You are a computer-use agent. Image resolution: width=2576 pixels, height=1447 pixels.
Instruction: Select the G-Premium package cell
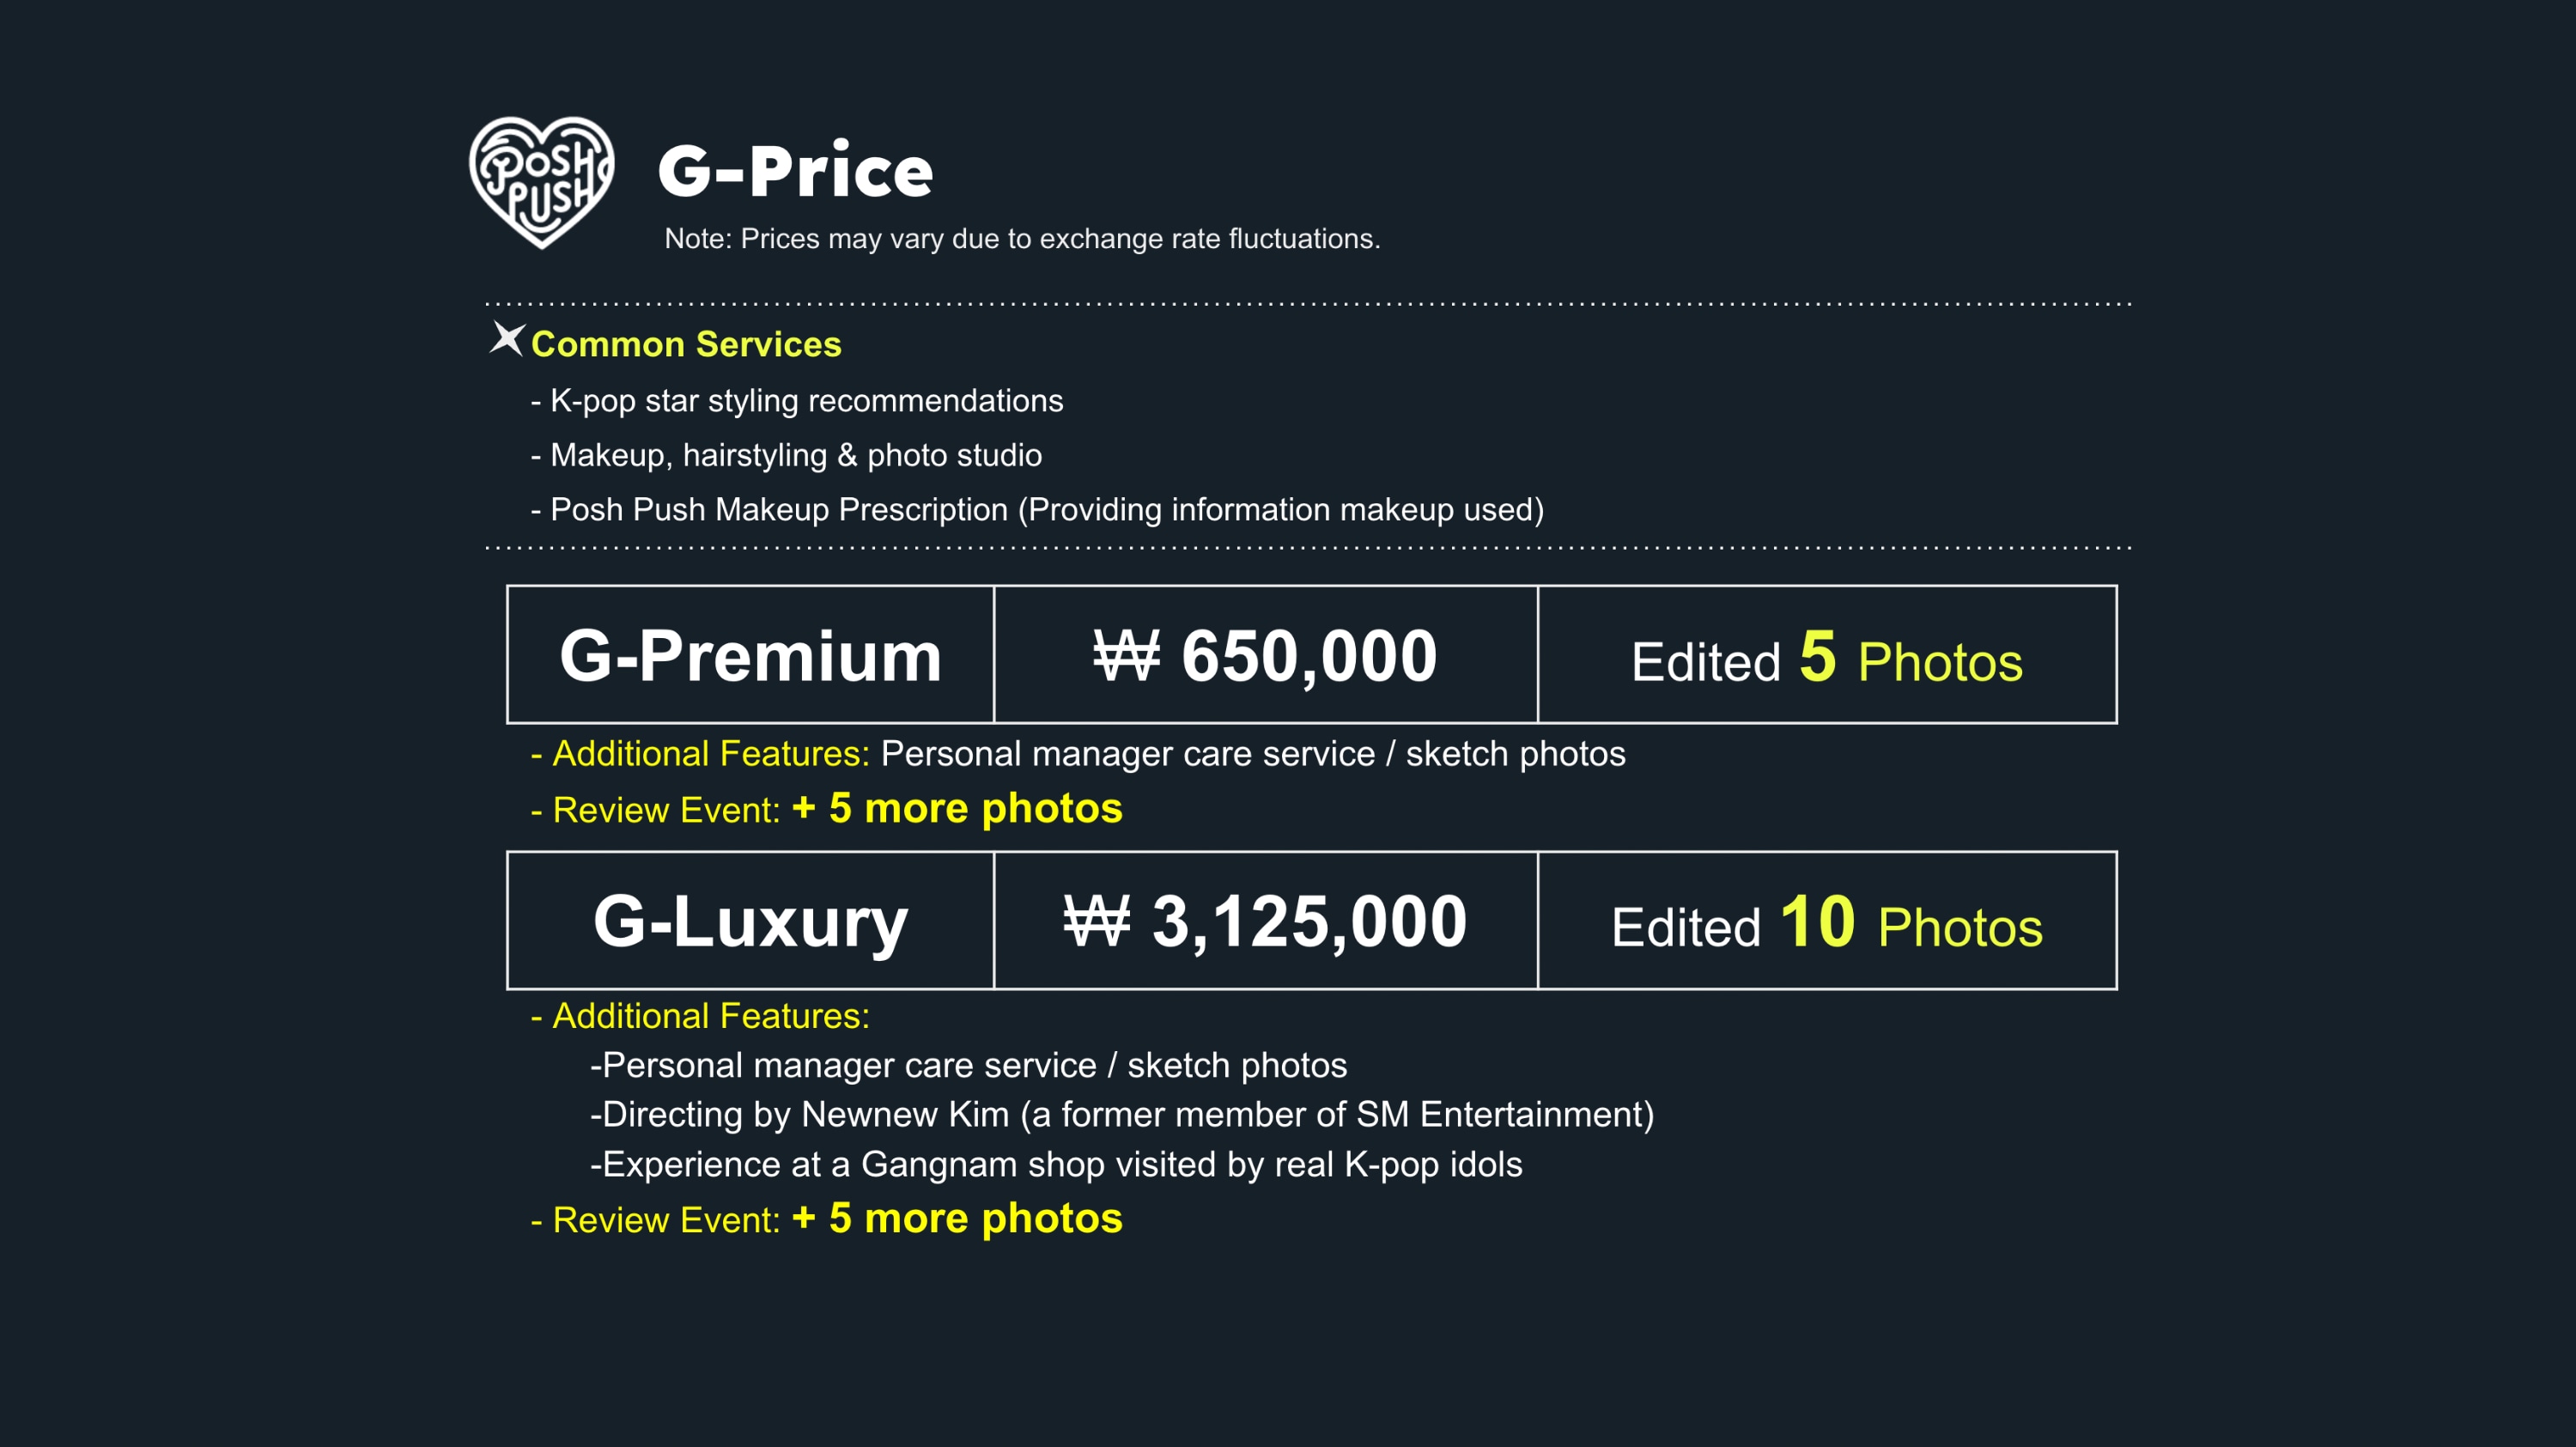pyautogui.click(x=750, y=655)
